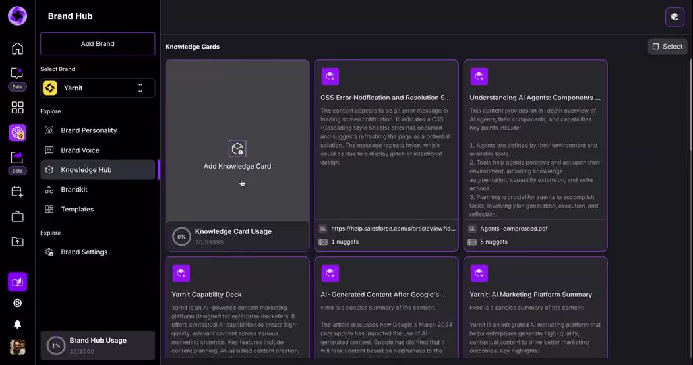Click the cube icon above Add Knowledge Card
The width and height of the screenshot is (693, 365).
pos(237,149)
